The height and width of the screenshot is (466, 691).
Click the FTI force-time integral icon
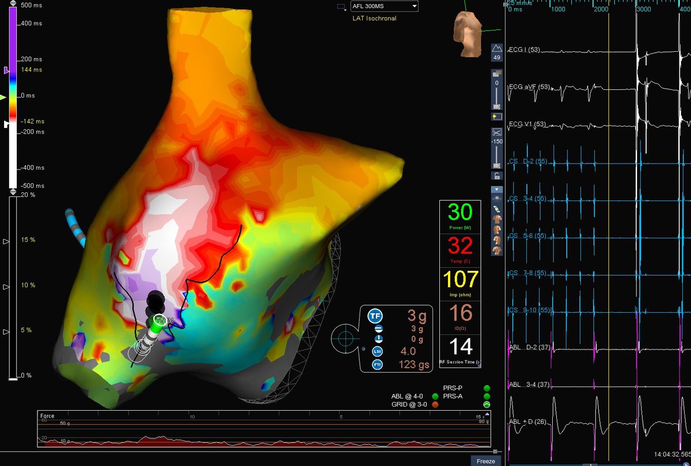(378, 363)
